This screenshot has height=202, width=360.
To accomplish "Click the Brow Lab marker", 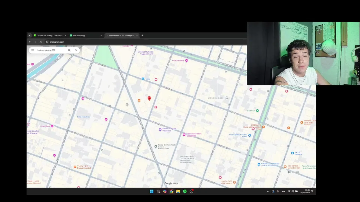I will point(289,172).
